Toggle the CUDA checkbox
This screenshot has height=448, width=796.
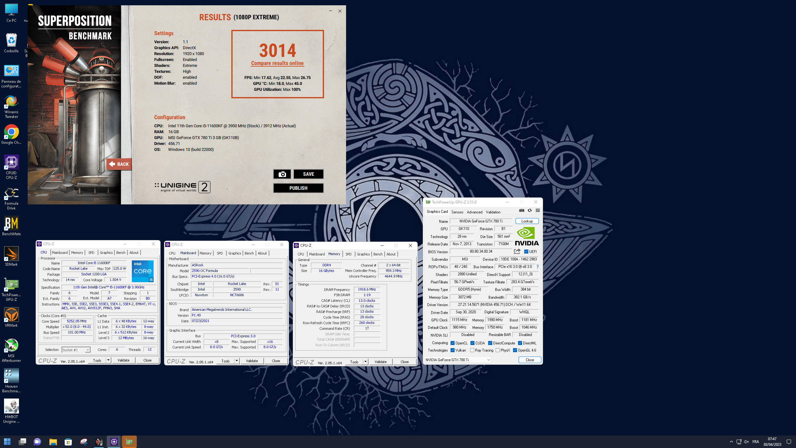point(472,343)
